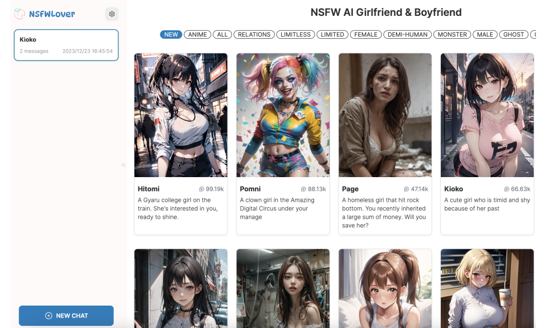
Task: Select the LIMITED category filter
Action: (x=333, y=34)
